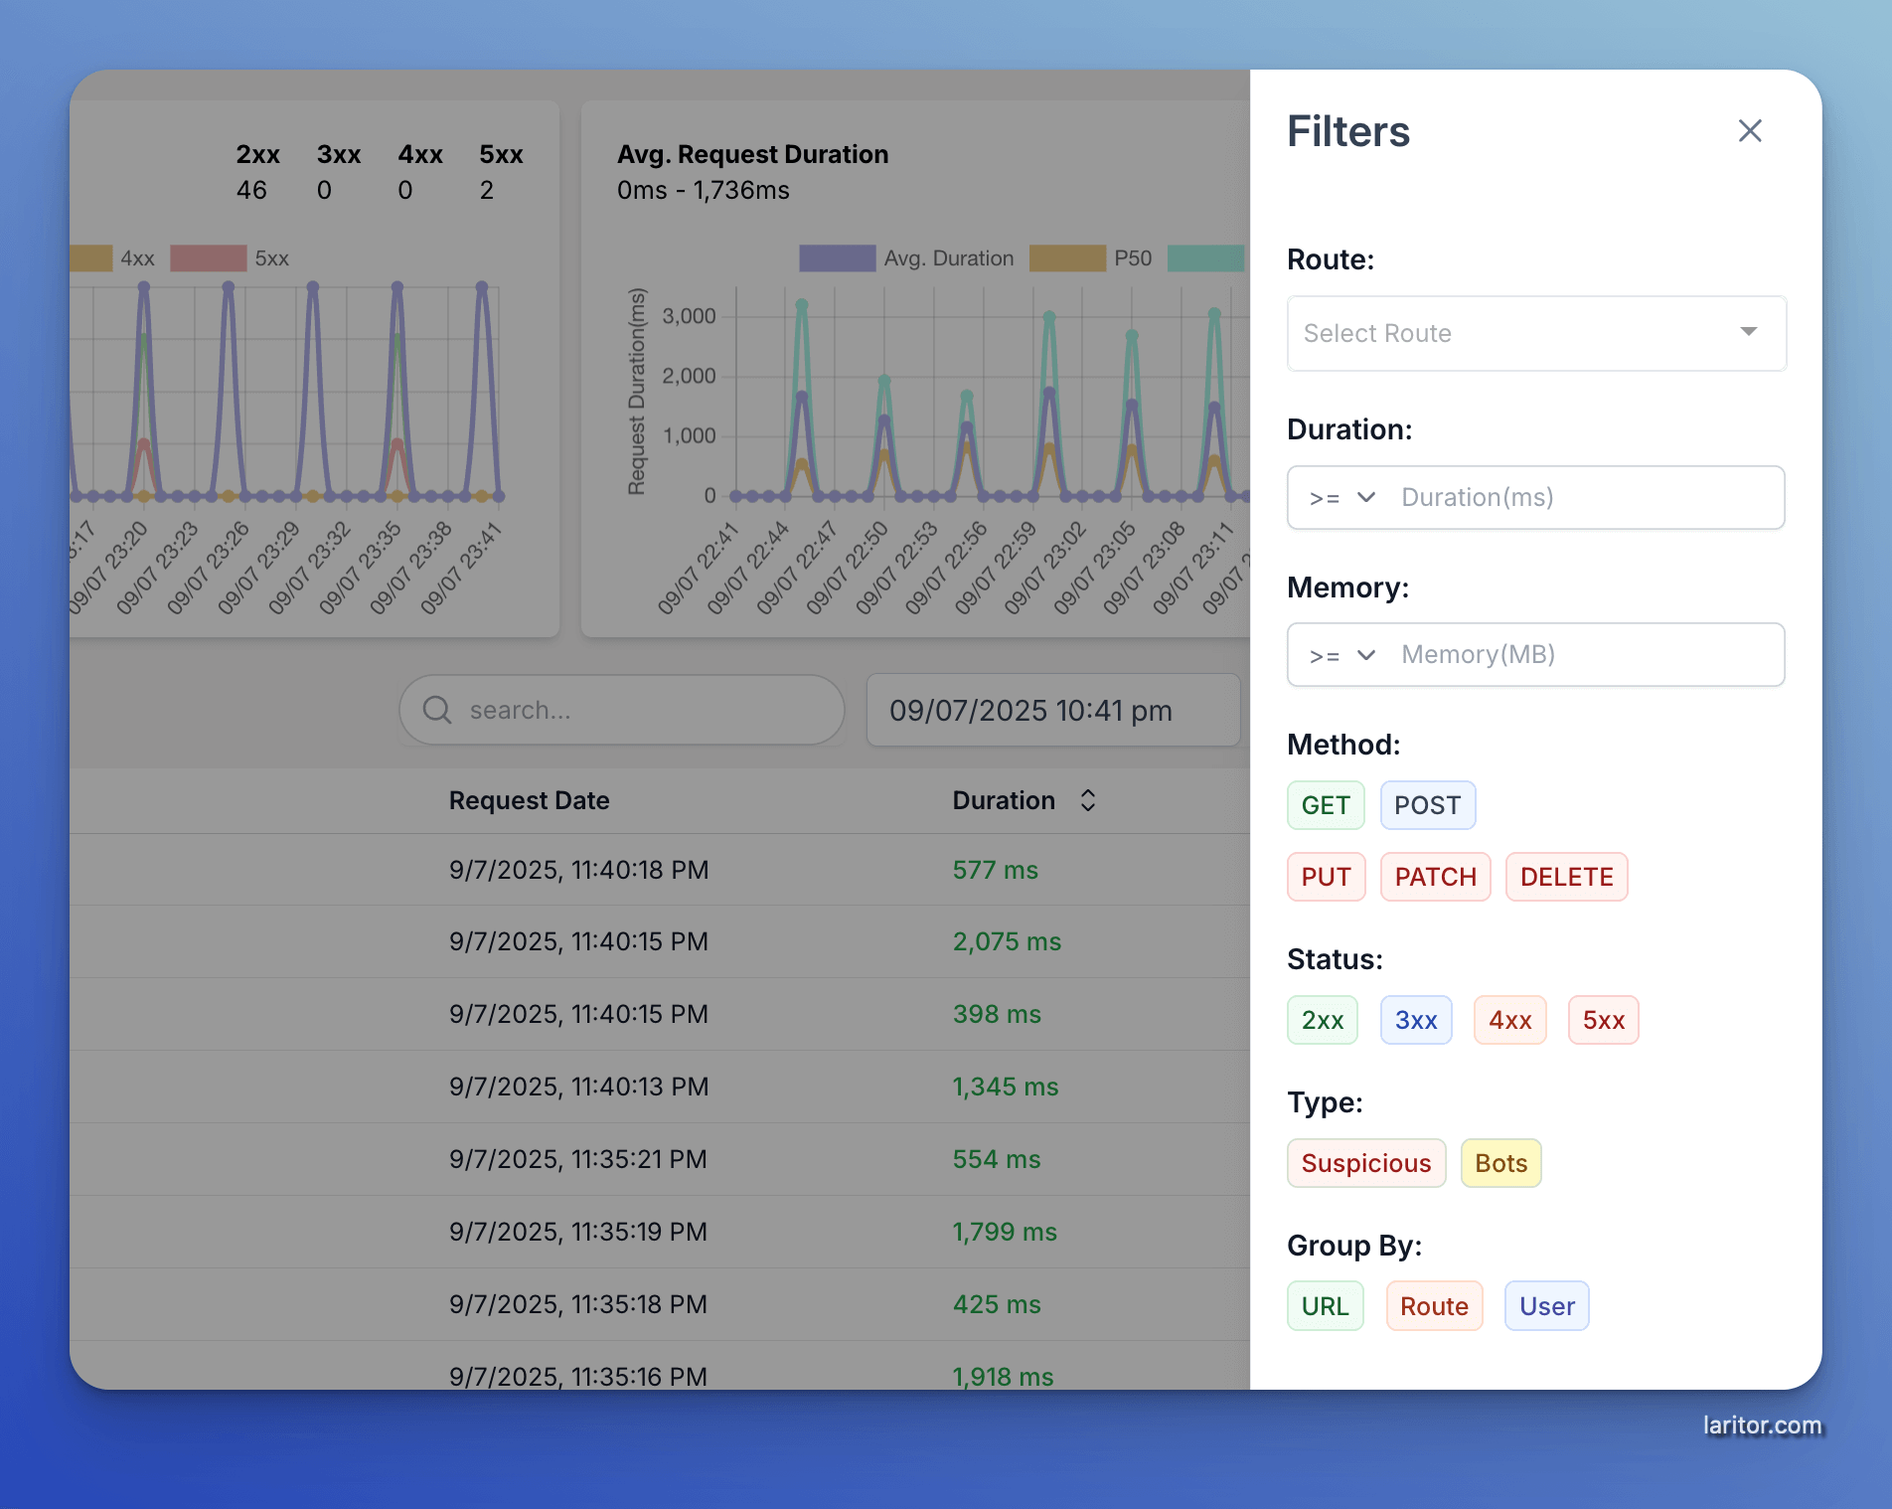Viewport: 1892px width, 1509px height.
Task: Sort by Duration column arrows icon
Action: (1088, 800)
